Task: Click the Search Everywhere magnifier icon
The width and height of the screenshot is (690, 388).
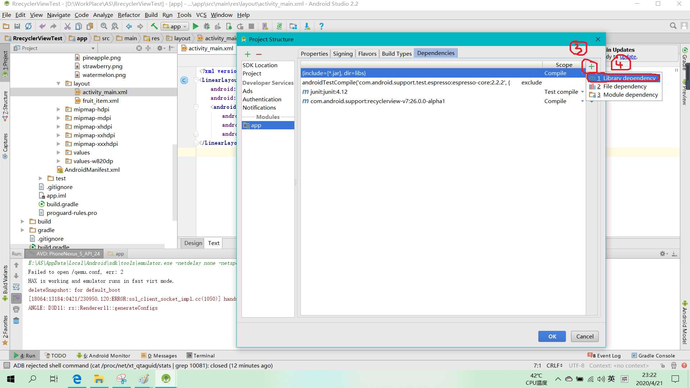Action: (673, 26)
